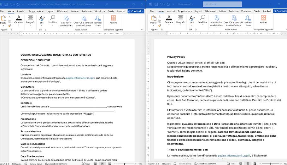This screenshot has width=287, height=165.
Task: Open Carattere font group in left window
Action: coord(19,20)
